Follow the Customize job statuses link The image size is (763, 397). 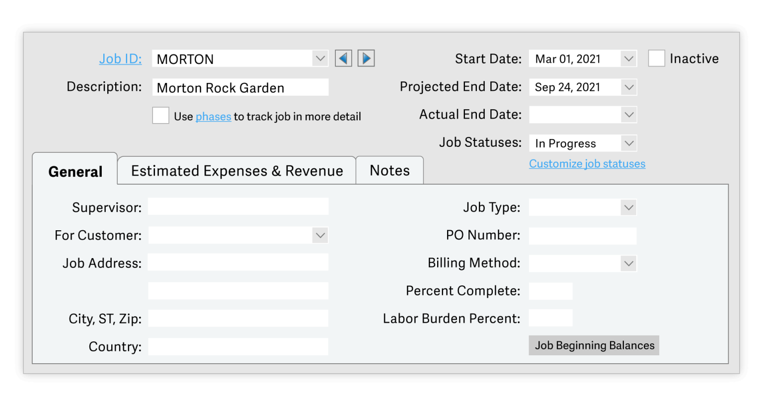point(587,163)
